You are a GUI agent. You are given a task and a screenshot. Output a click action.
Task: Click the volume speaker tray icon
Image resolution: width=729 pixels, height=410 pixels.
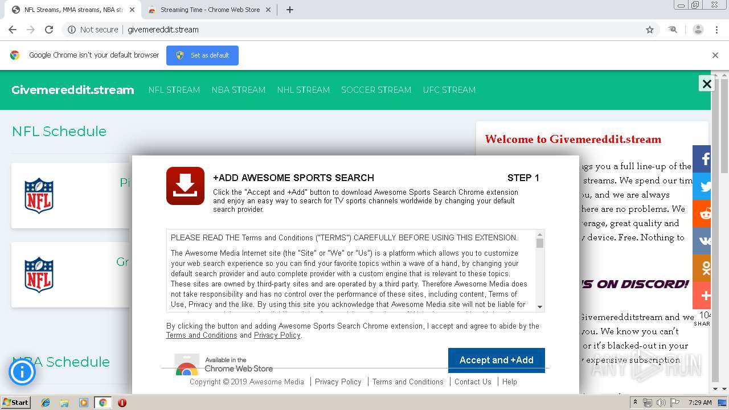click(x=661, y=403)
